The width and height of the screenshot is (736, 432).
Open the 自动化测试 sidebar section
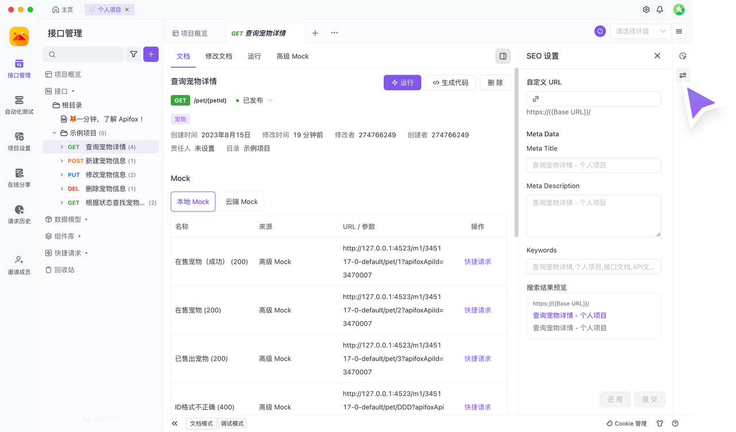click(19, 105)
